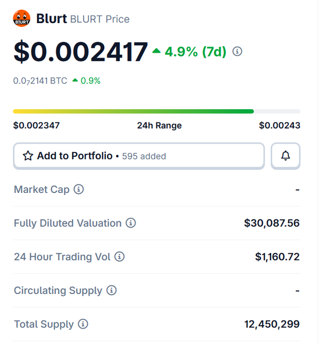The width and height of the screenshot is (326, 344).
Task: Click the Fully Diluted Valuation info icon
Action: (x=131, y=223)
